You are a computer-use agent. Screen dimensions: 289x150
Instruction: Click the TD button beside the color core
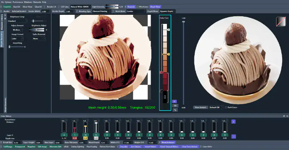(175, 106)
